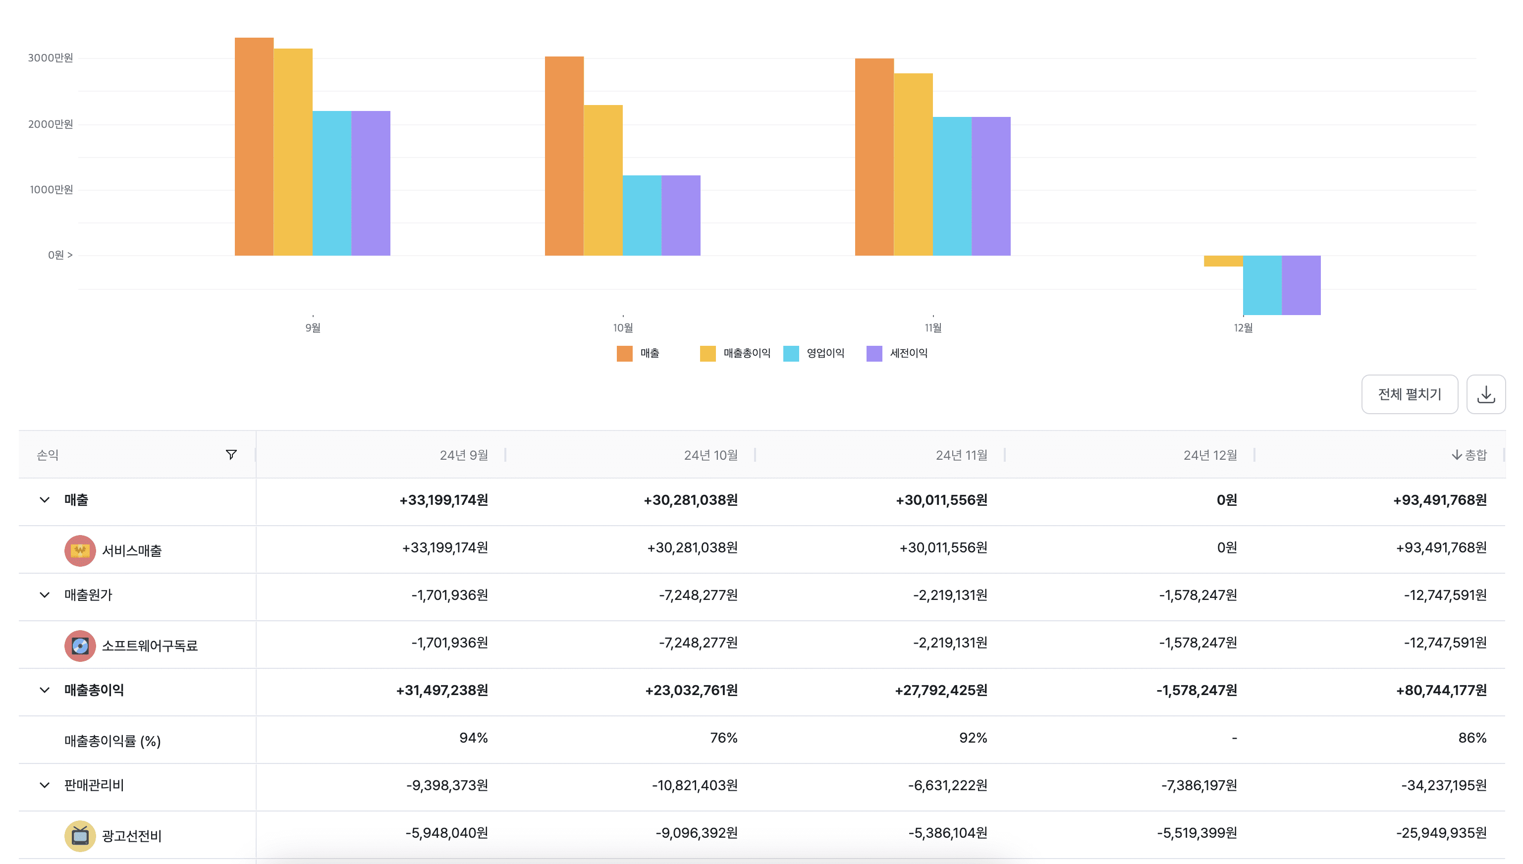
Task: Click the arrow next to 0원 axis label
Action: coord(70,255)
